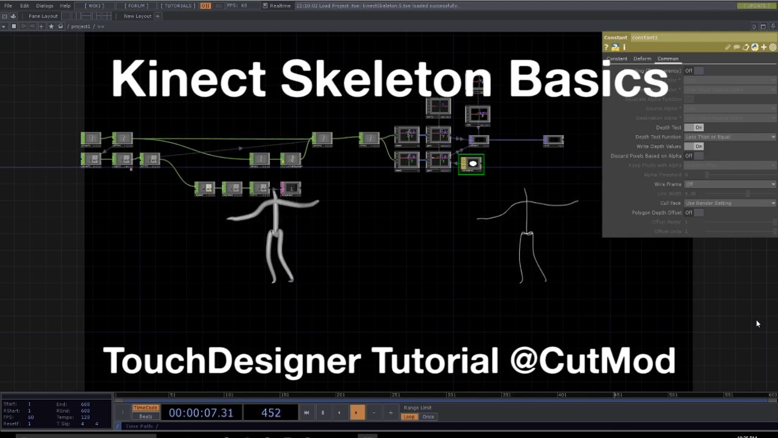Click the Python icon near the plus sign
This screenshot has height=438, width=778.
click(x=755, y=47)
